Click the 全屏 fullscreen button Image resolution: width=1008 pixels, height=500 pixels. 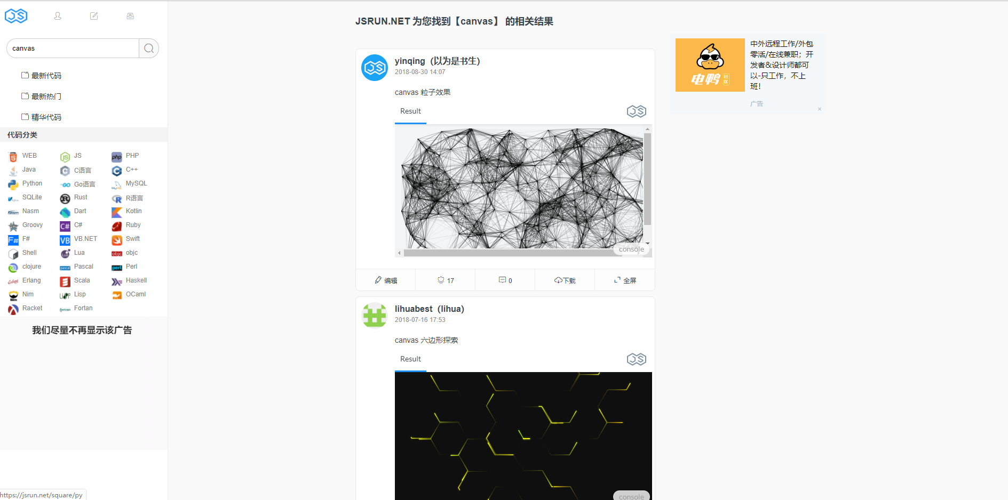click(625, 280)
